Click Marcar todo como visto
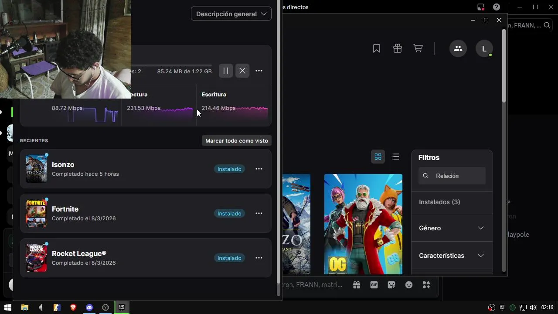 (237, 140)
